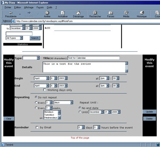Screen dimensions: 160x147
Task: Open the Edition menu
Action: 18,7
